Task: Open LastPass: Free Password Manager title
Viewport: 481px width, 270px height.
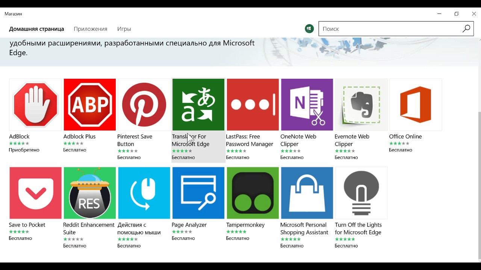Action: (x=250, y=140)
